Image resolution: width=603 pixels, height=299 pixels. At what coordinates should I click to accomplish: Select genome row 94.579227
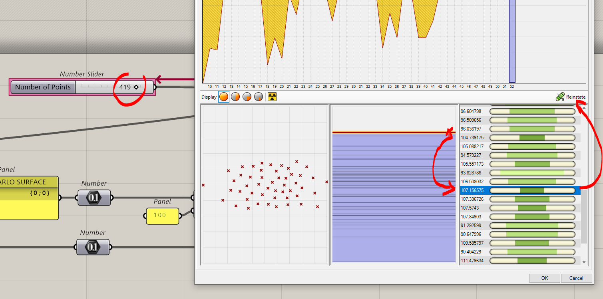click(520, 155)
